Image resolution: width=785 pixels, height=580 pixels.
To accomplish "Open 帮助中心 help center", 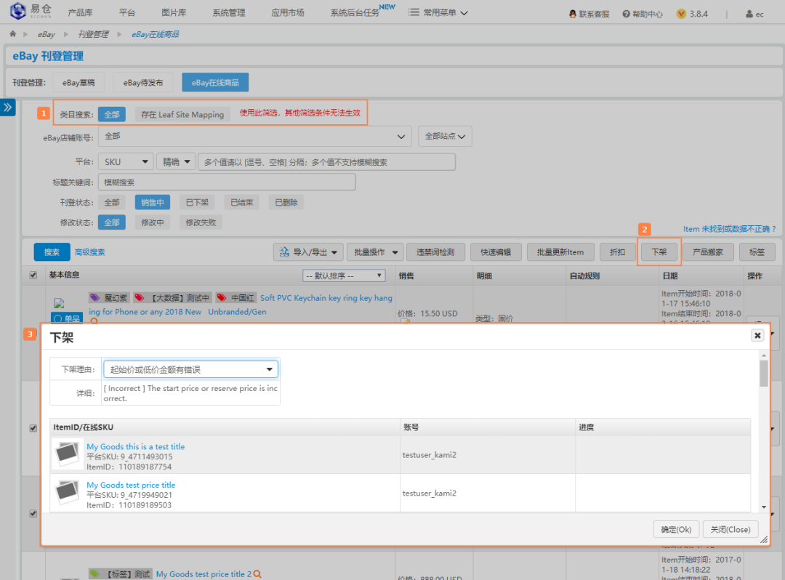I will click(643, 14).
